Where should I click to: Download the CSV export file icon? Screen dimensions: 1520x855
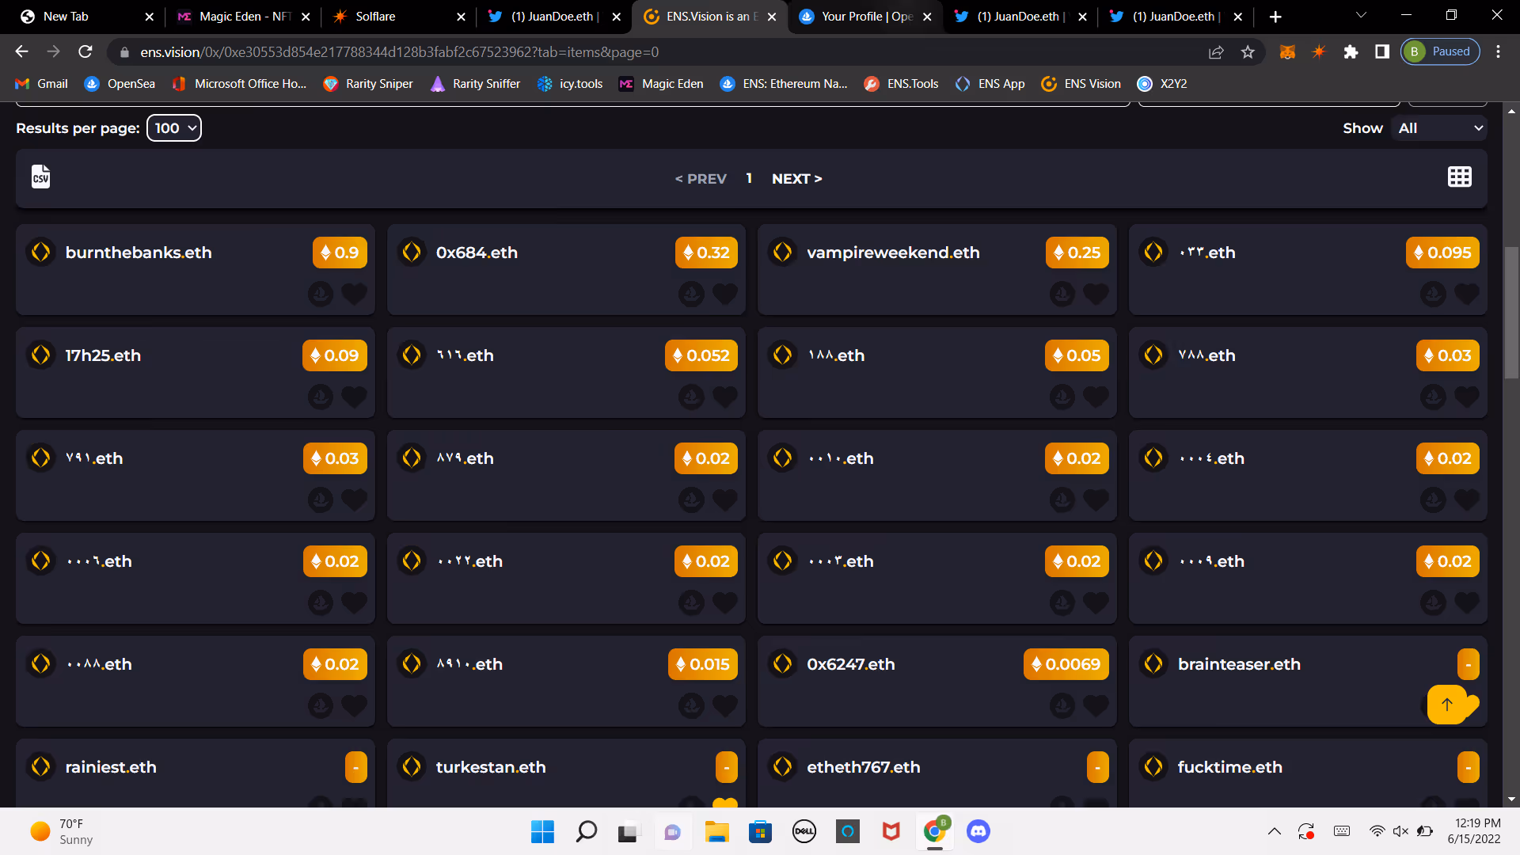[x=40, y=177]
